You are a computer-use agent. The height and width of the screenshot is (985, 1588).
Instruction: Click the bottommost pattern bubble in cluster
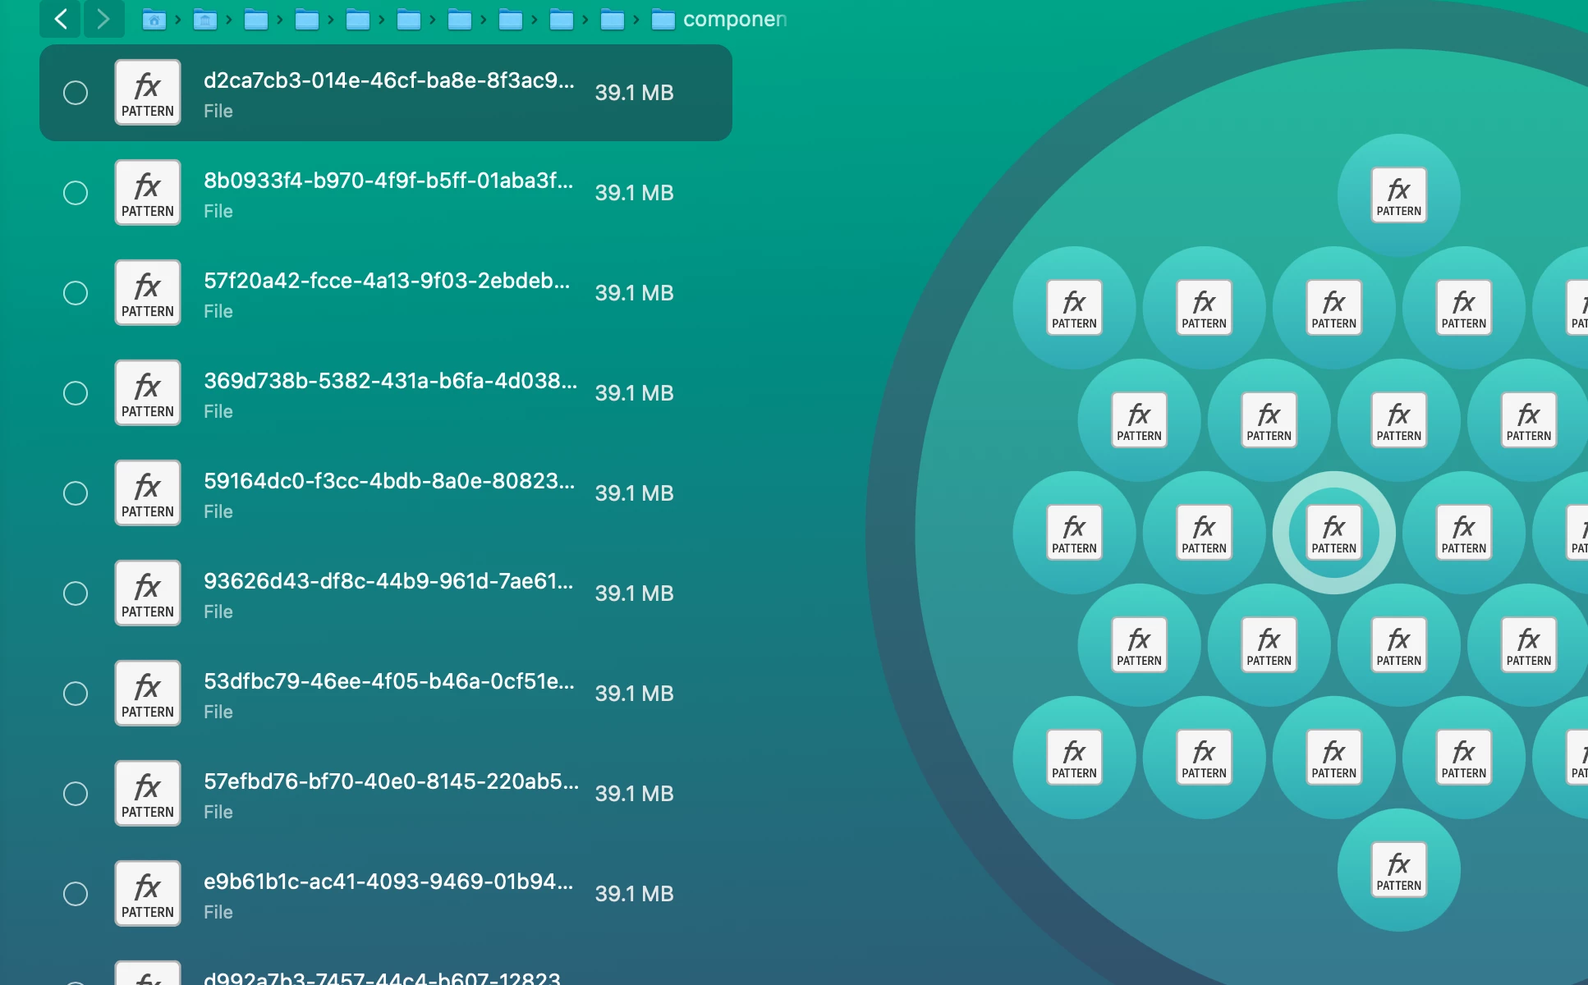click(1398, 870)
